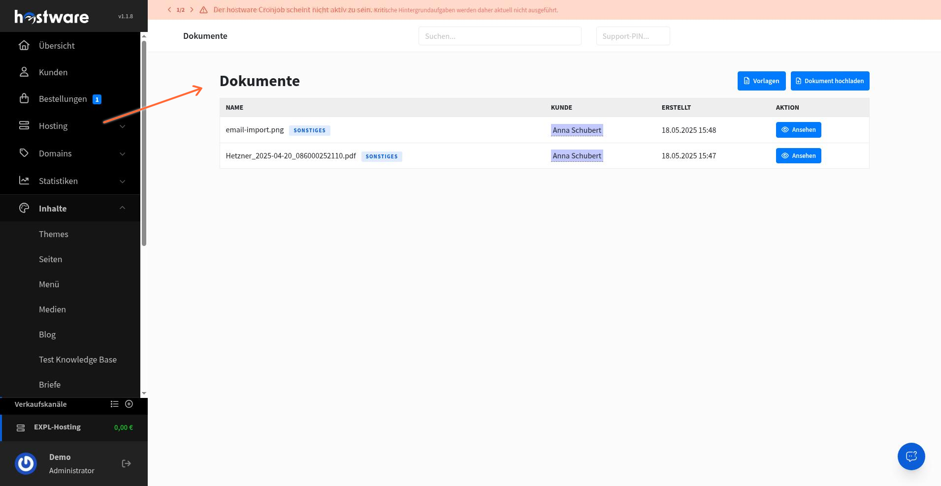Open Blog under Inhalte
This screenshot has height=486, width=941.
pyautogui.click(x=47, y=334)
